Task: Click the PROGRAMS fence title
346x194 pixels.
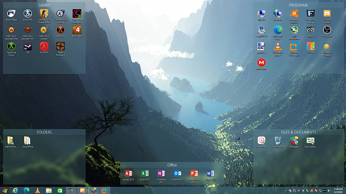Action: [298, 5]
